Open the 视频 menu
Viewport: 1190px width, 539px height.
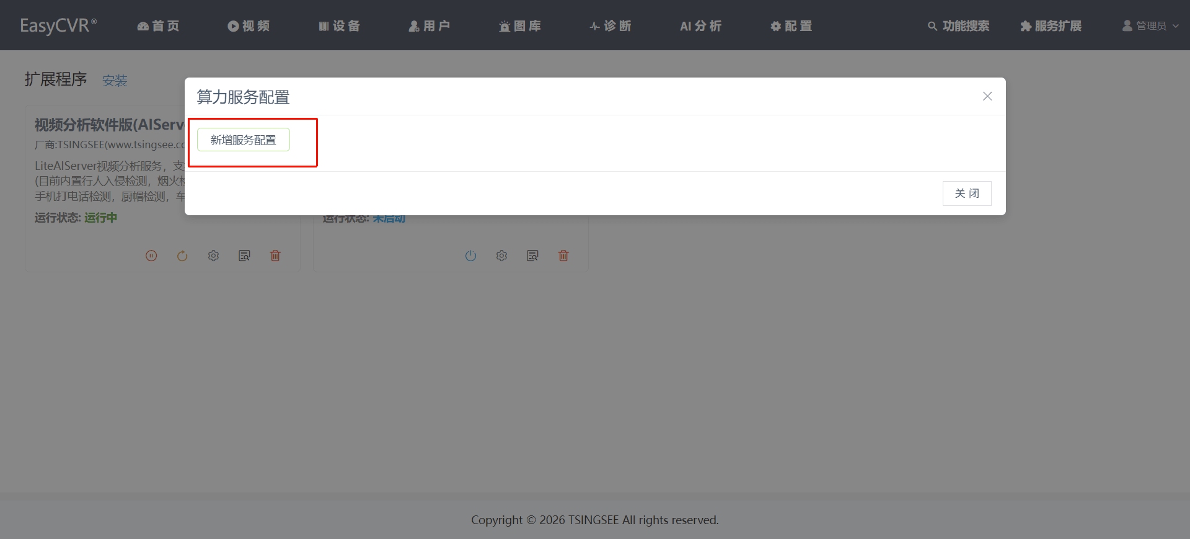pos(249,25)
